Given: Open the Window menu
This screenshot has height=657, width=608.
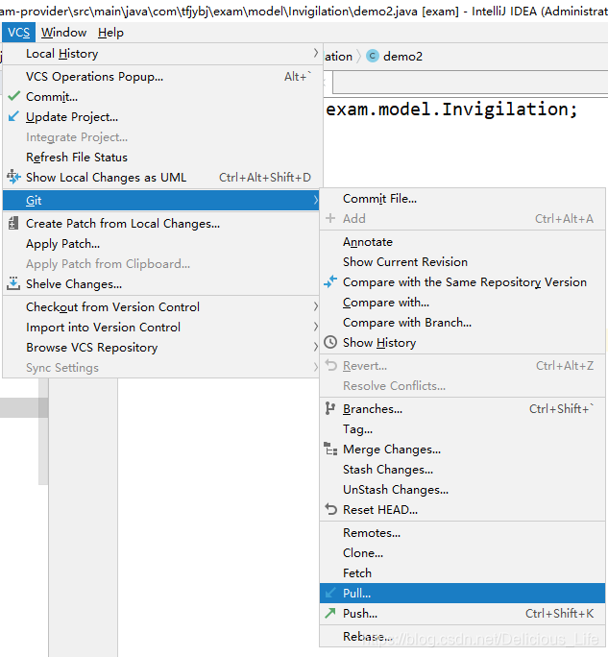Looking at the screenshot, I should pos(63,33).
